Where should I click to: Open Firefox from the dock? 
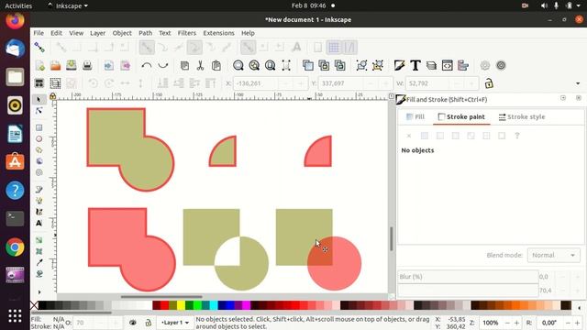pyautogui.click(x=15, y=20)
